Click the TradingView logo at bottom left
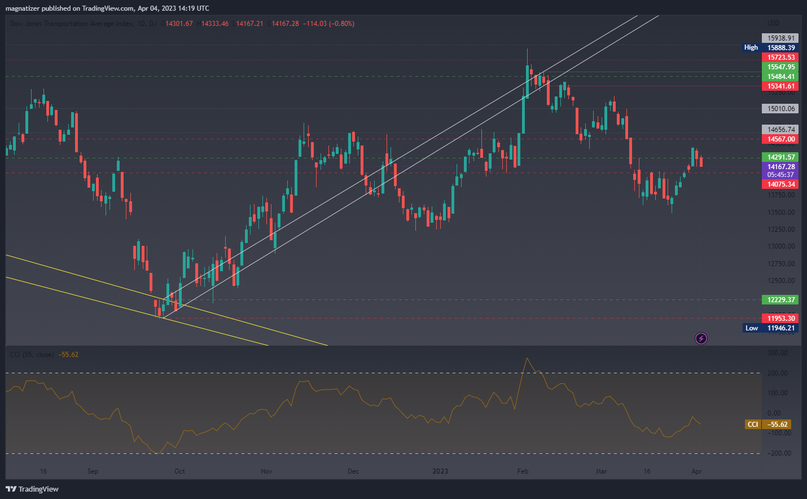This screenshot has height=499, width=807. pos(32,489)
